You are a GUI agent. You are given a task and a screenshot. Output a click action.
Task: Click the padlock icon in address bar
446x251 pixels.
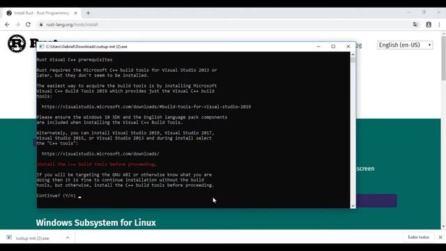tap(41, 25)
